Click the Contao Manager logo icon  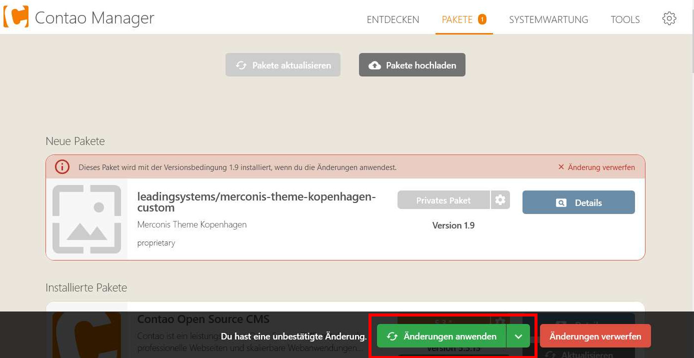(16, 17)
